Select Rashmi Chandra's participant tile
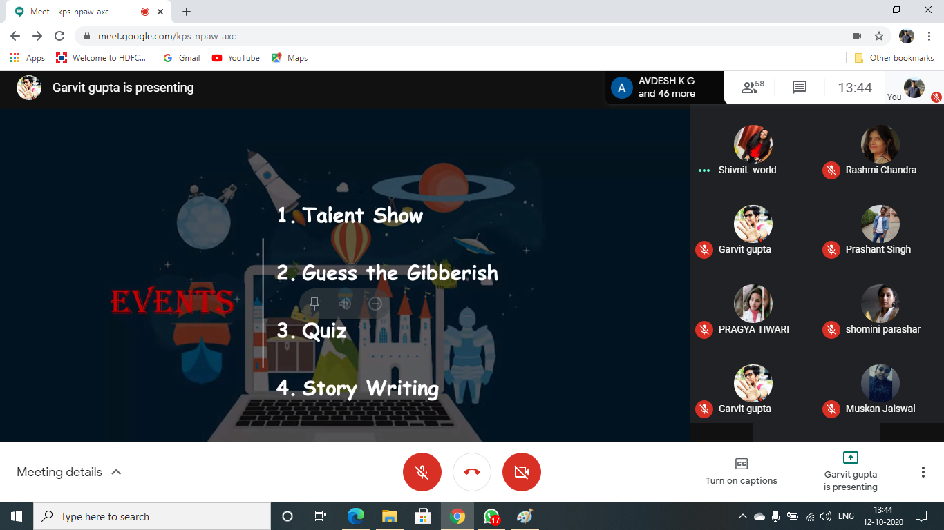The height and width of the screenshot is (530, 944). click(880, 152)
